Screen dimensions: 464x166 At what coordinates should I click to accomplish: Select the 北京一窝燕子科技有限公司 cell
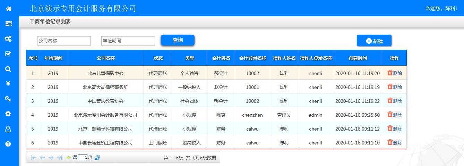105,129
